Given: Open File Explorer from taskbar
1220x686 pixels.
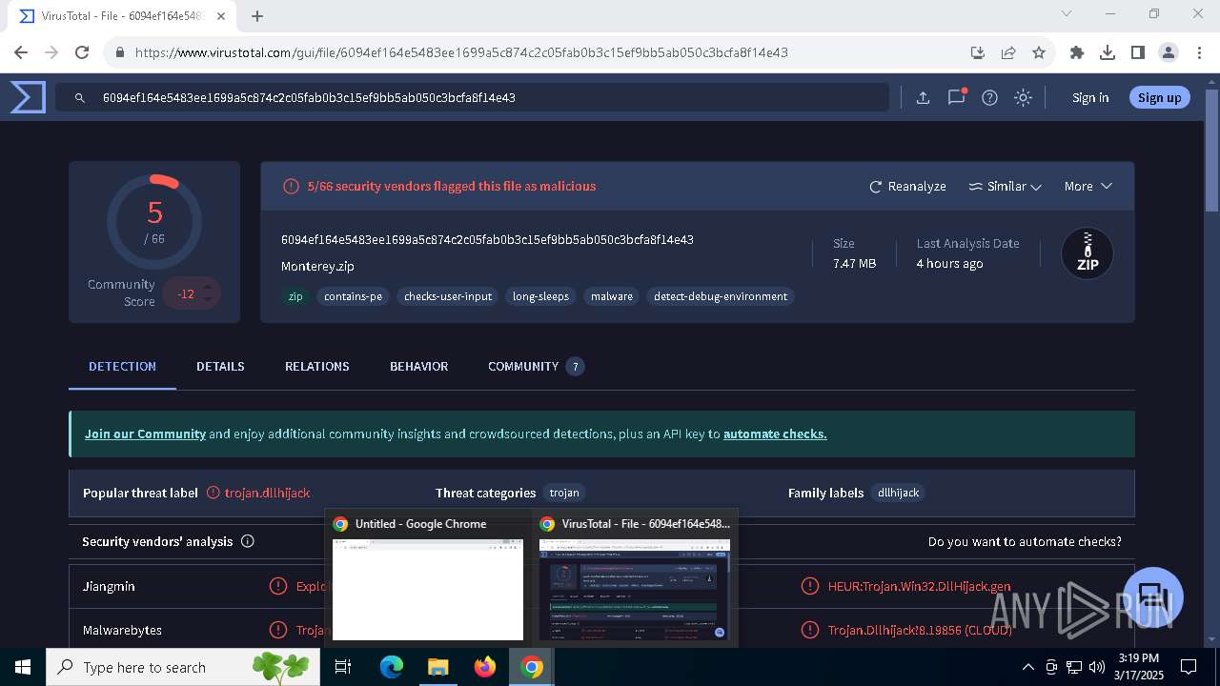Looking at the screenshot, I should pos(437,667).
